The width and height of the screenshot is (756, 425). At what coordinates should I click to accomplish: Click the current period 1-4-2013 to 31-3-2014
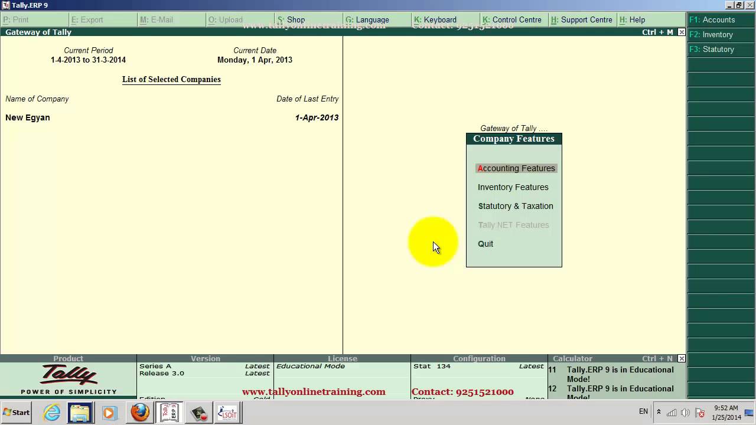(x=88, y=60)
